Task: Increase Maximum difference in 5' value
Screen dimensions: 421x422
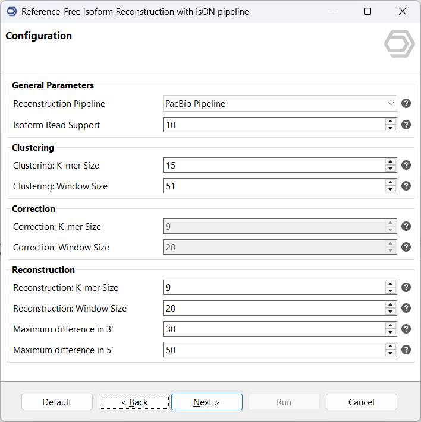Action: coord(391,346)
